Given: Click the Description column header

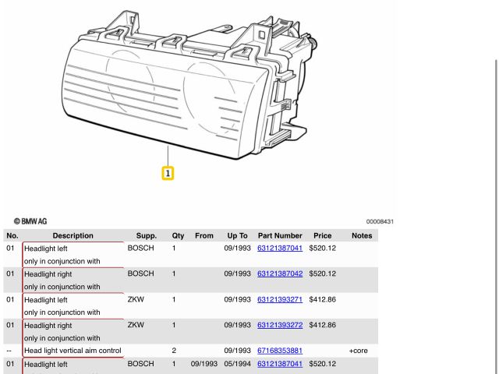Looking at the screenshot, I should pos(73,235).
